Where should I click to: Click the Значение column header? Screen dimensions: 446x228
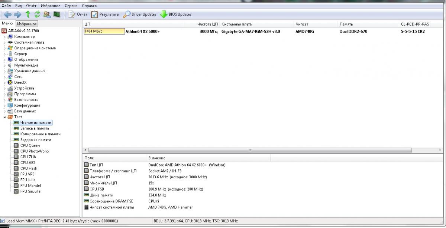[x=208, y=158]
